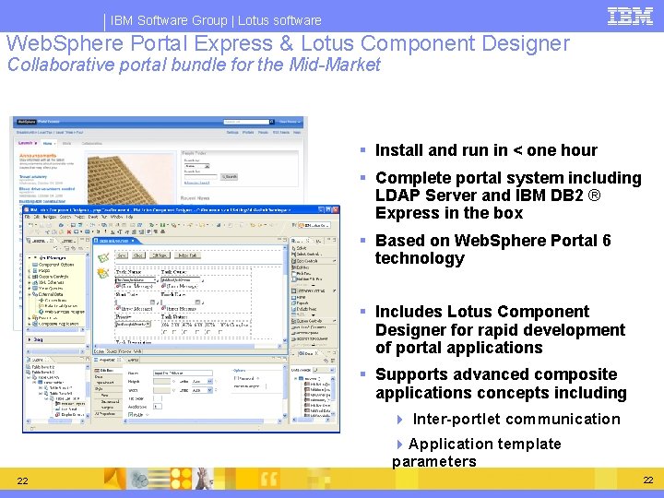The image size is (664, 498).
Task: Click the Task Name input field on form
Action: coord(136,280)
